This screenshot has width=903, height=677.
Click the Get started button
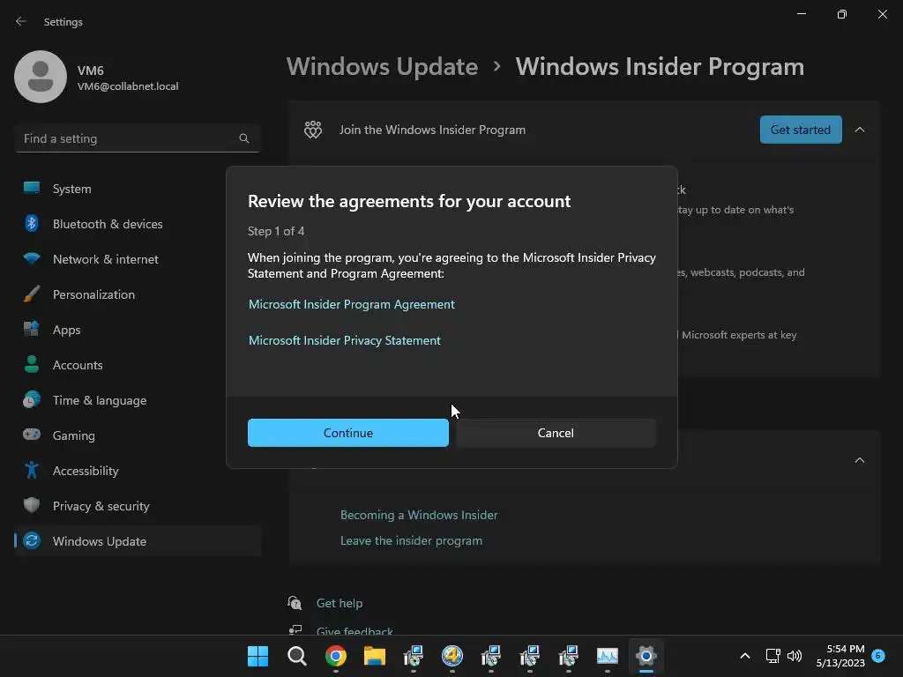coord(801,130)
